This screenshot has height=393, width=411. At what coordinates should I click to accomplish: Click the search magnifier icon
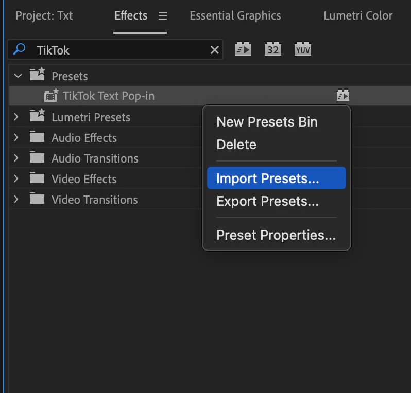coord(20,49)
